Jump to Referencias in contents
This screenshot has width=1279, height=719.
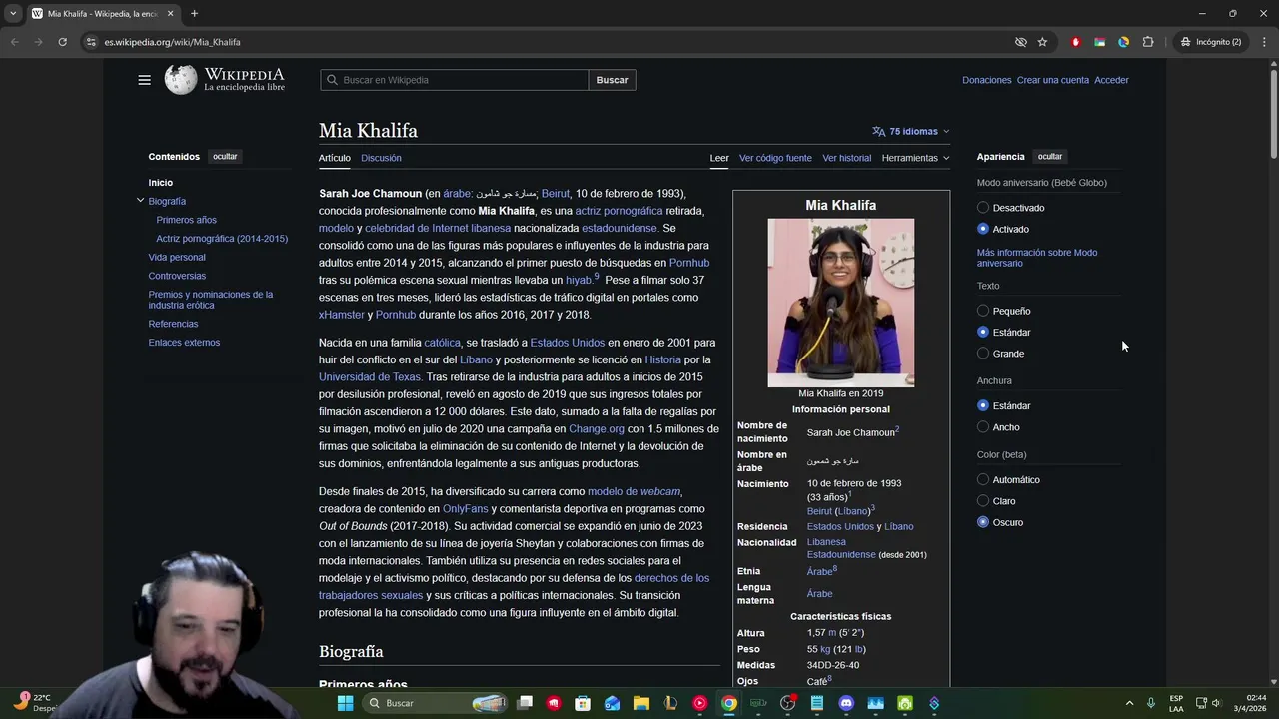click(173, 324)
